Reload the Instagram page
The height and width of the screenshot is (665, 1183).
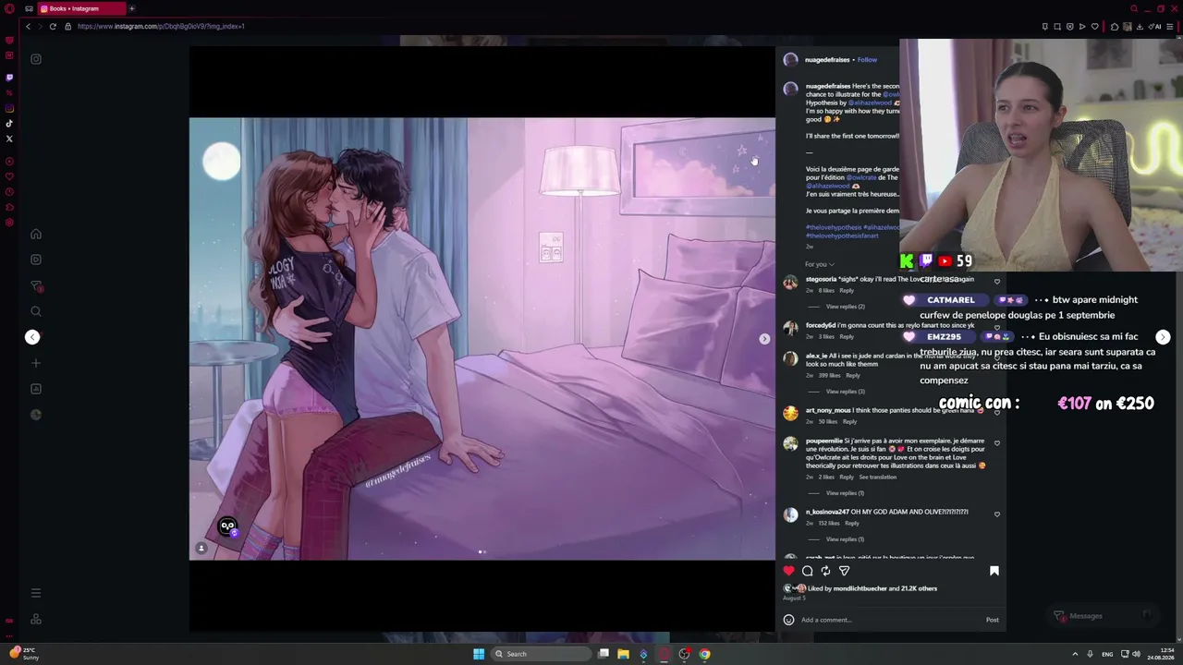coord(53,27)
